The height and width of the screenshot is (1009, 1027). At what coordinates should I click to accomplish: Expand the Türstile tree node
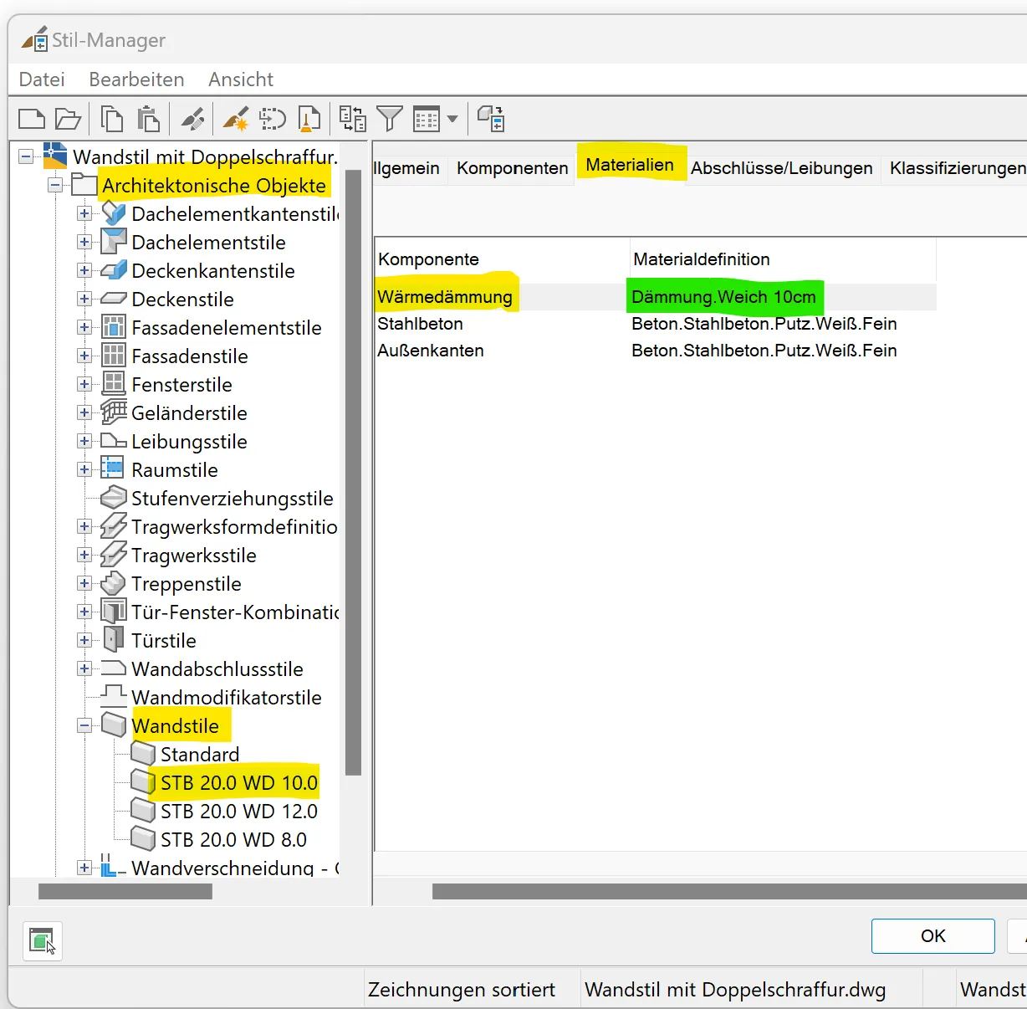[84, 641]
